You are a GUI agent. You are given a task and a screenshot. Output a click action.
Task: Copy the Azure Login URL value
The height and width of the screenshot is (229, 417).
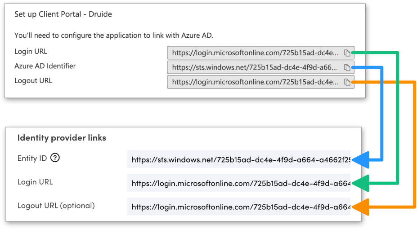(x=347, y=53)
